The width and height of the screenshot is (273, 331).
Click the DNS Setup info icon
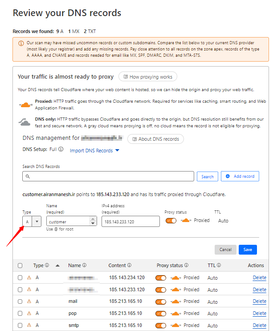pyautogui.click(x=61, y=150)
